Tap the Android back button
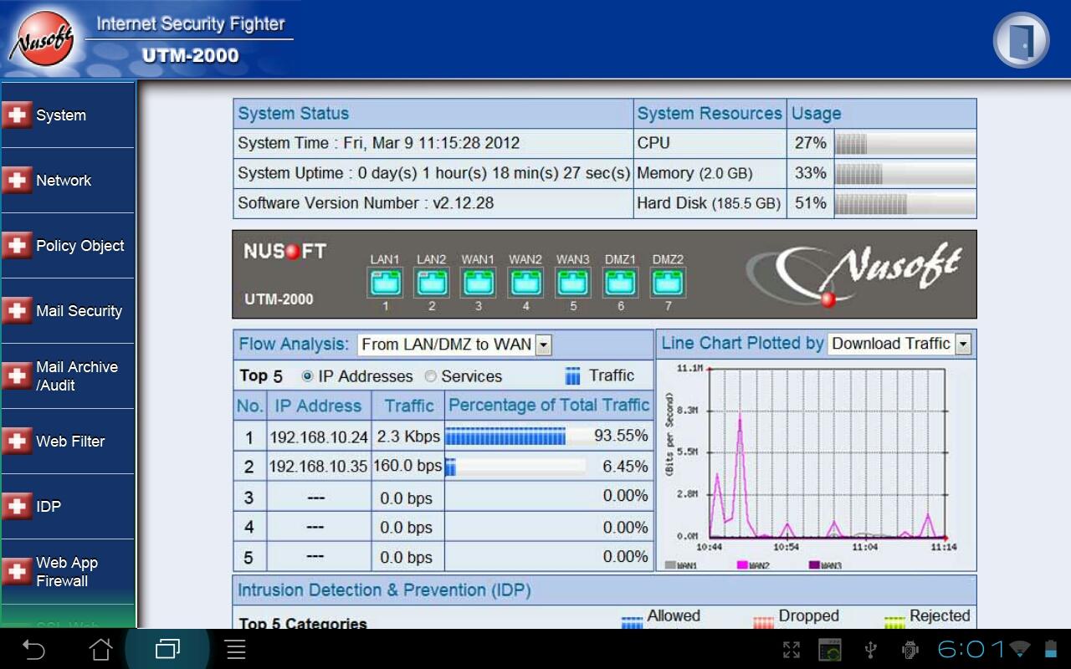Viewport: 1071px width, 669px height. pyautogui.click(x=33, y=649)
